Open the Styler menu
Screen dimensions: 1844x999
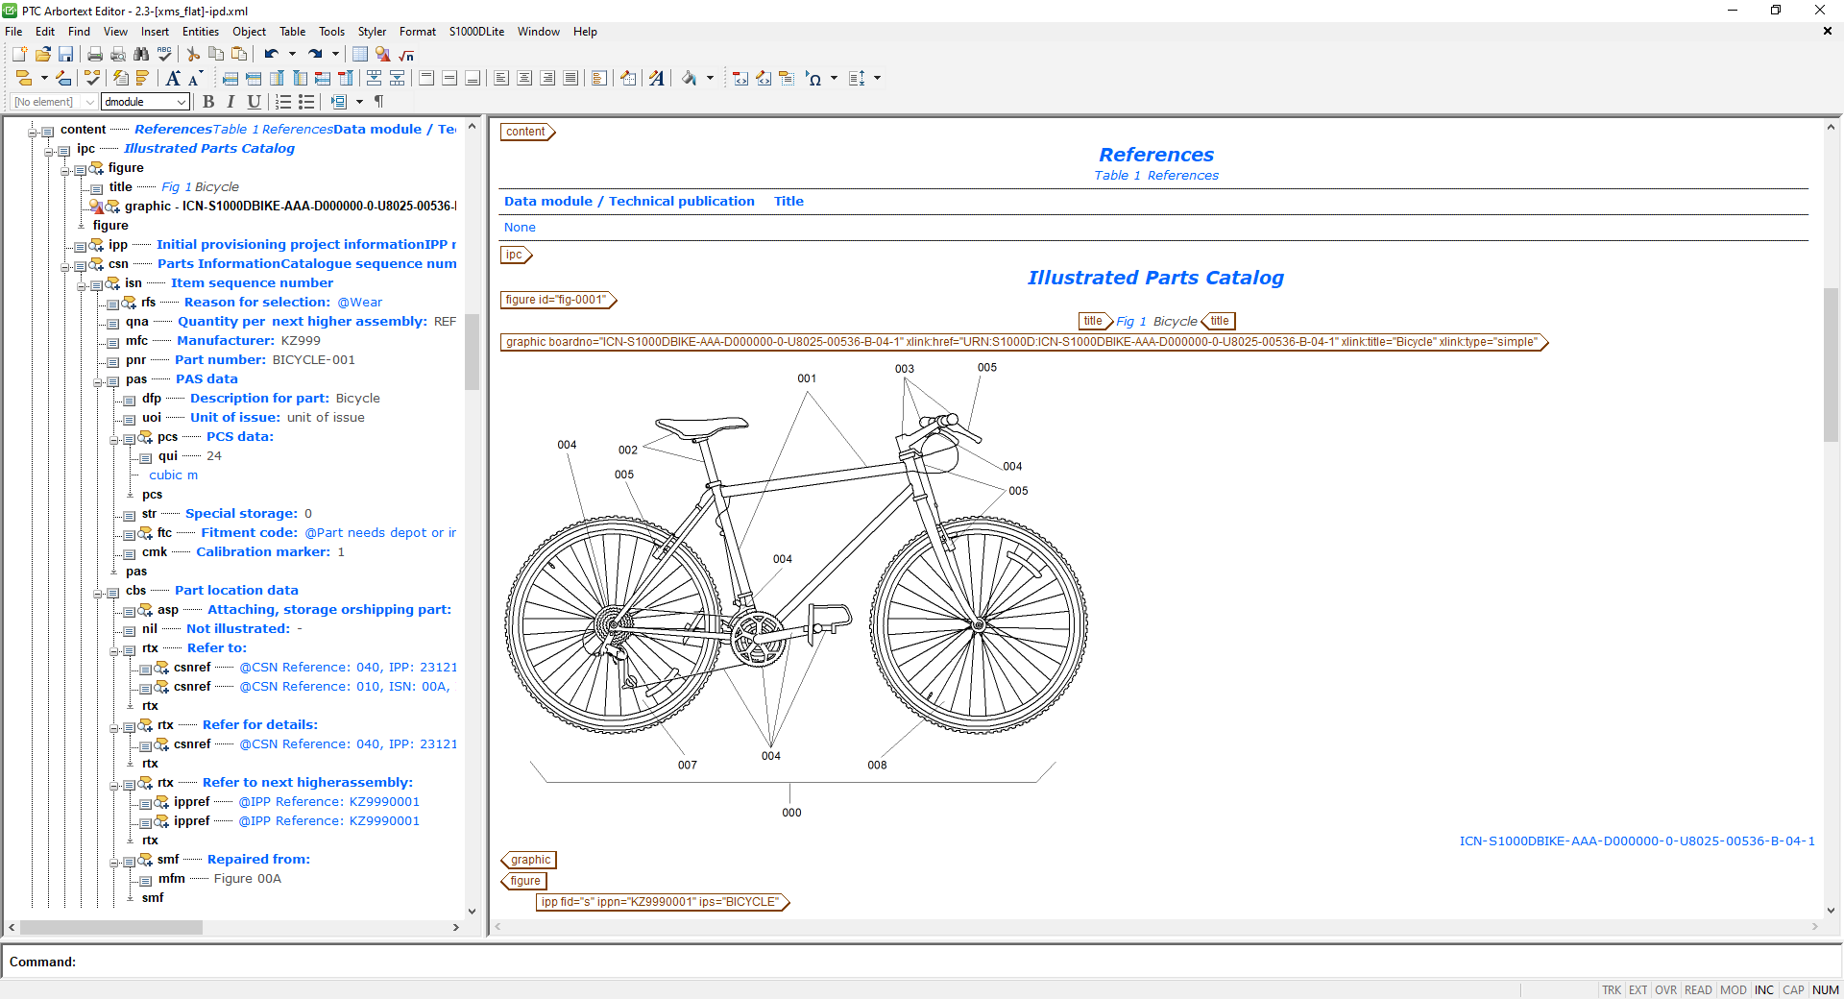pyautogui.click(x=372, y=32)
